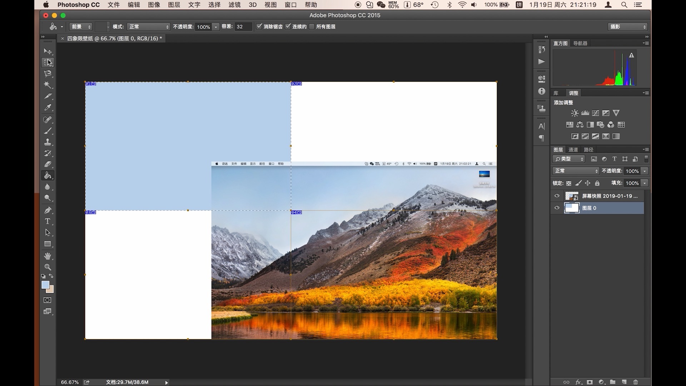Switch to the 通道 tab

573,150
